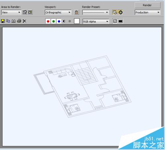The image size is (165, 150).
Task: Click the Toggle UI black rectangle icon
Action: pyautogui.click(x=120, y=21)
